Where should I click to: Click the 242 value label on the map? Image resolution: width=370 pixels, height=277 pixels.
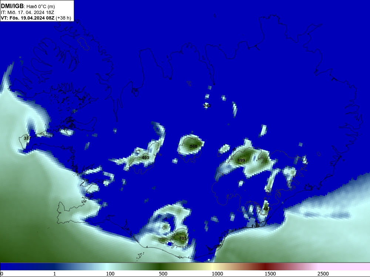pos(207,106)
